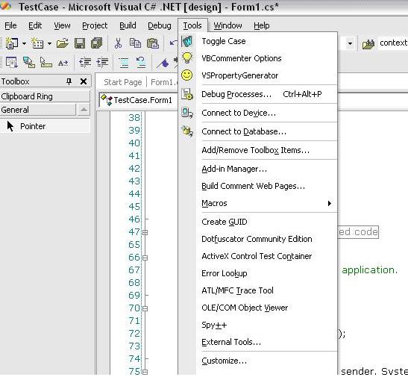This screenshot has height=377, width=408.
Task: Expand the collapsed code region at line 47
Action: coord(145,232)
